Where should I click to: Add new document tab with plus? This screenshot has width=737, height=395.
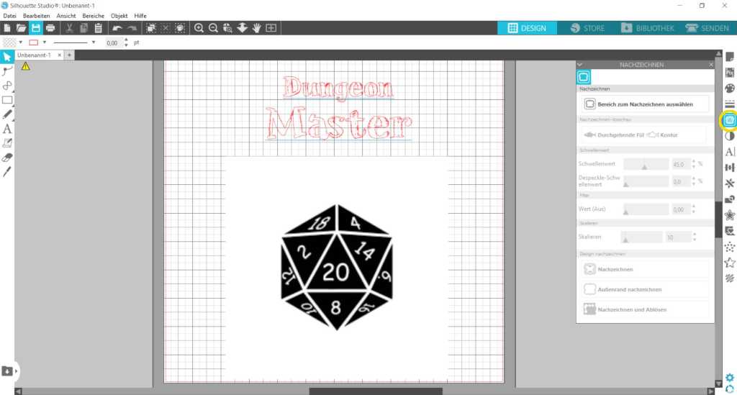pyautogui.click(x=69, y=55)
